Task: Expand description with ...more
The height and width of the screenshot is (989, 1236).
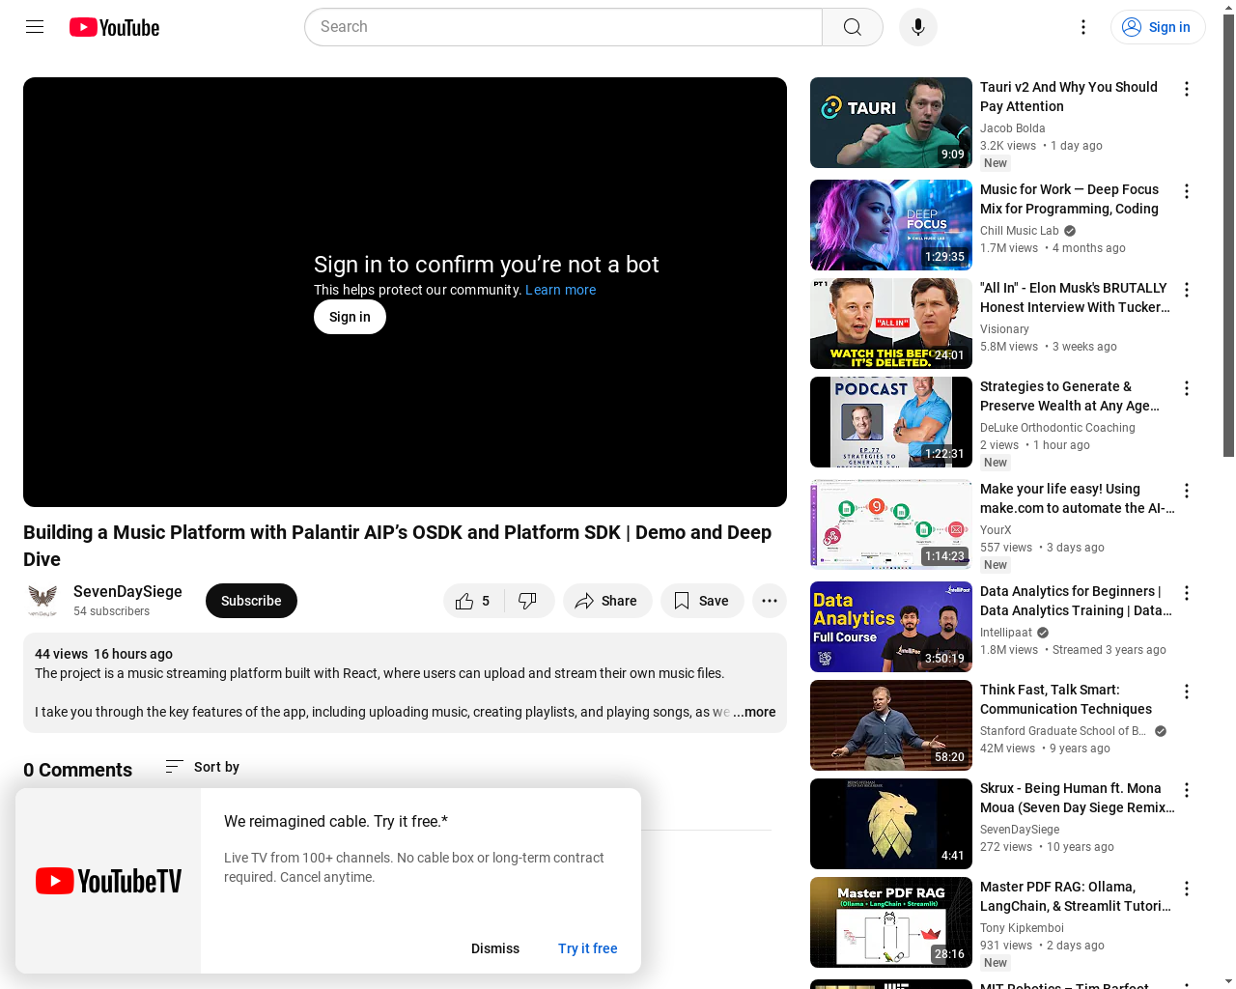Action: 754,712
